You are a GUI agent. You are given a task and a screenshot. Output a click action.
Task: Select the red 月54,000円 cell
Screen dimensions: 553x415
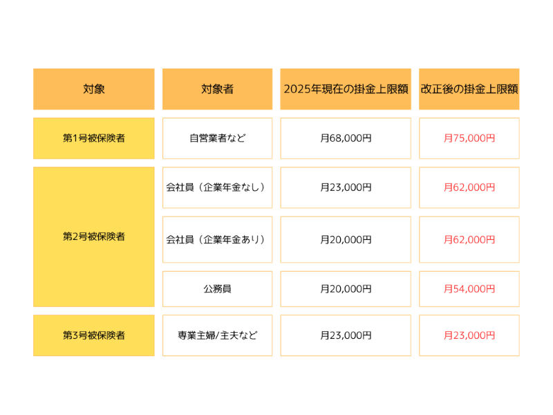click(x=469, y=289)
